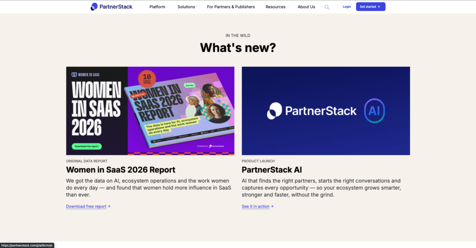Open the PartnerStack AI heading
The image size is (476, 248).
click(x=271, y=170)
